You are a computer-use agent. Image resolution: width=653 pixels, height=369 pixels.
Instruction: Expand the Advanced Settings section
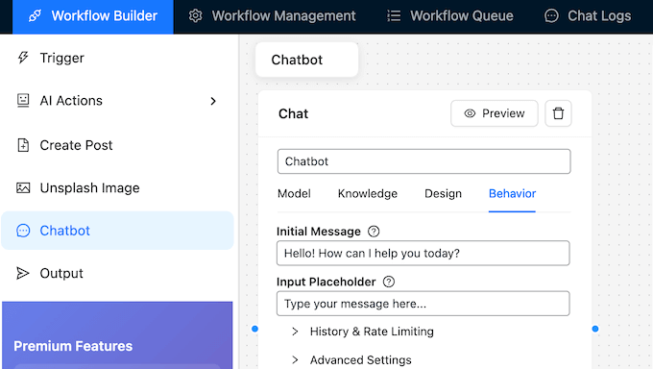[351, 359]
